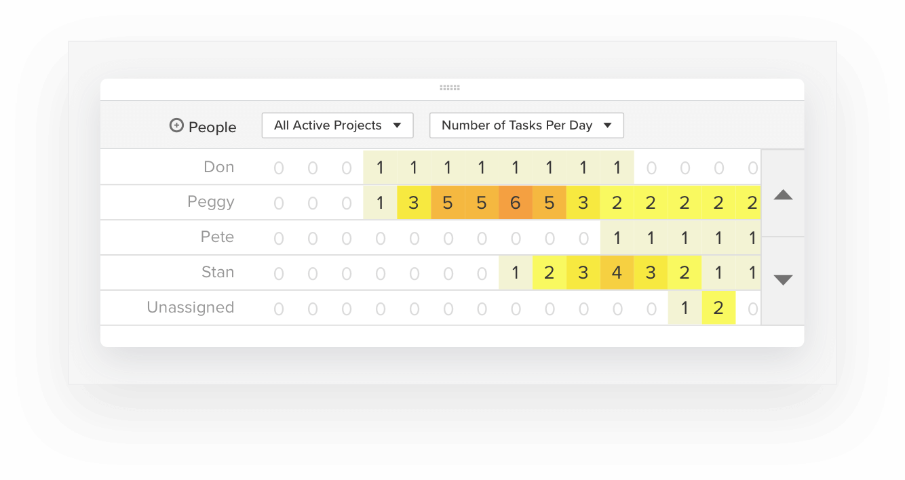The height and width of the screenshot is (480, 905).
Task: Grab the panel drag handle dots
Action: pyautogui.click(x=450, y=87)
